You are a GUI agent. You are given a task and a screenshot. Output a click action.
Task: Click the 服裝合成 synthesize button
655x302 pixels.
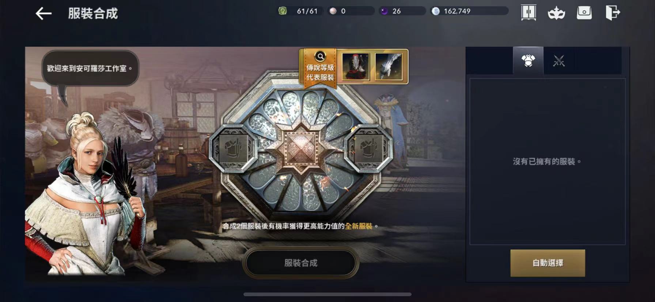[x=300, y=263]
